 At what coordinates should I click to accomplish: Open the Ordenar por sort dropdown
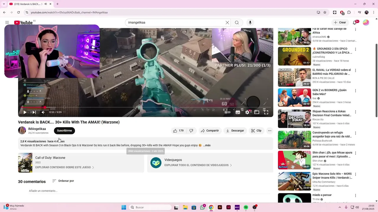click(x=63, y=181)
